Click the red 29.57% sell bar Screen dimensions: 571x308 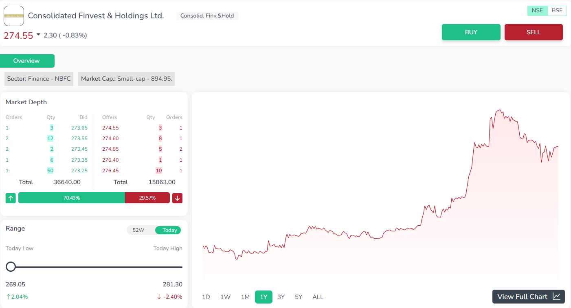pyautogui.click(x=147, y=198)
